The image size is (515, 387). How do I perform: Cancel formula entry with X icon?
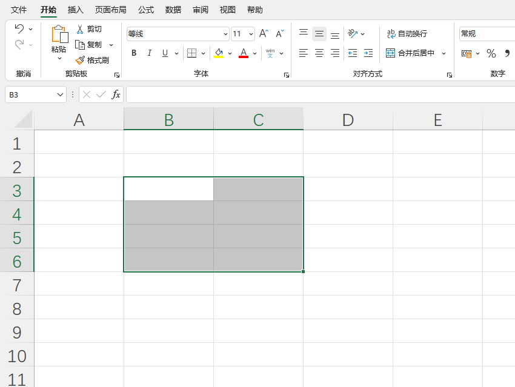tap(87, 95)
